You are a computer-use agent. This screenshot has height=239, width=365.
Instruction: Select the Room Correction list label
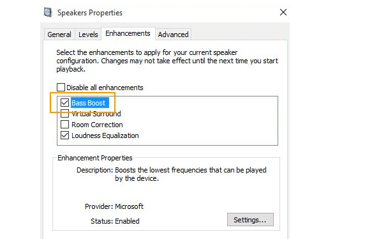point(97,125)
